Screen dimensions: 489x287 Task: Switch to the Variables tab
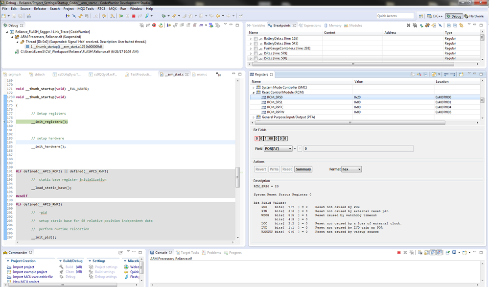coord(256,25)
